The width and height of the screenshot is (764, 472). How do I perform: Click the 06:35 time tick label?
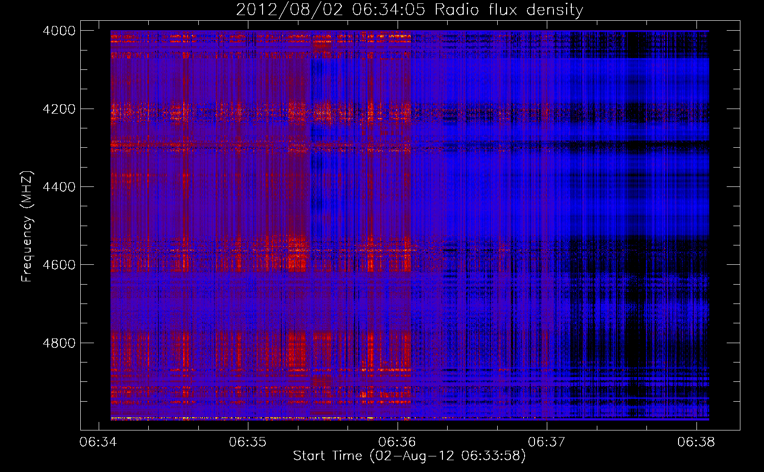pyautogui.click(x=248, y=442)
